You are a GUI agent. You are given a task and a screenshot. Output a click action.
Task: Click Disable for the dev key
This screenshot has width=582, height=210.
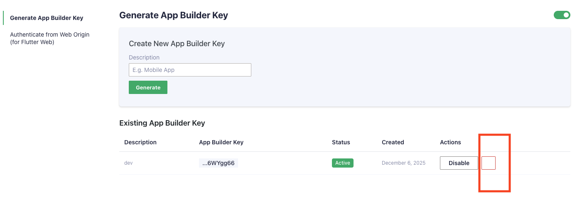pos(459,163)
